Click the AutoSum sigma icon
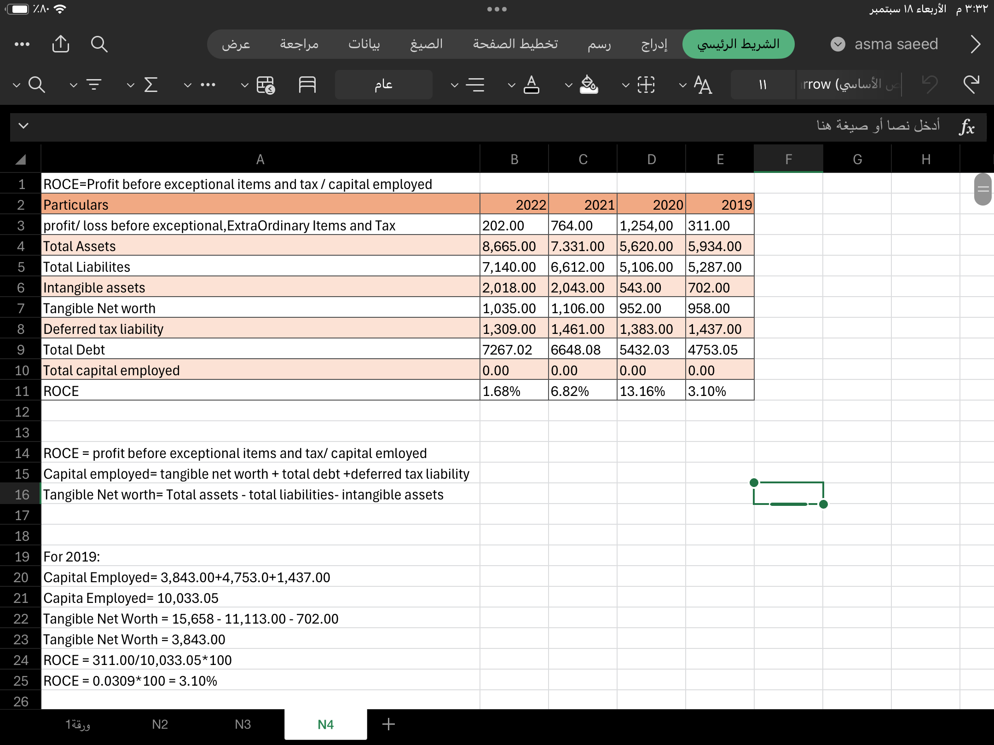 coord(151,85)
